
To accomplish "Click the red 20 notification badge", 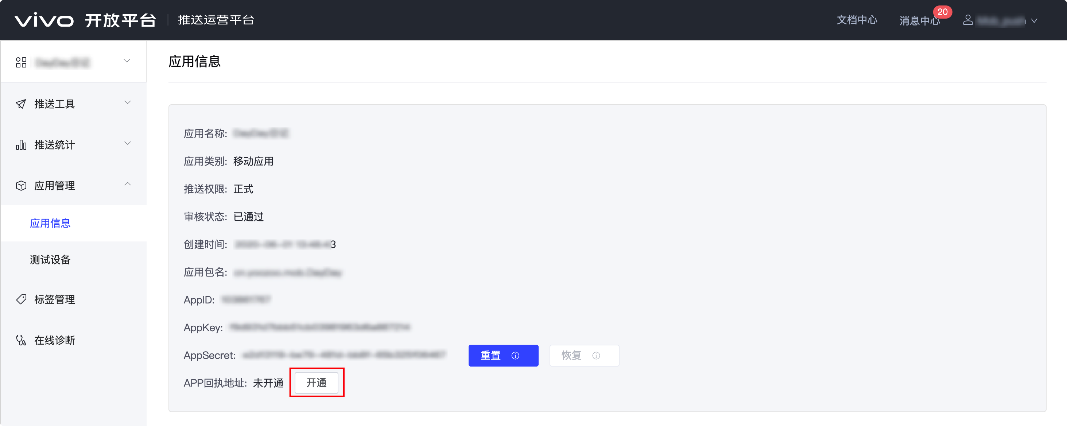I will [x=942, y=12].
